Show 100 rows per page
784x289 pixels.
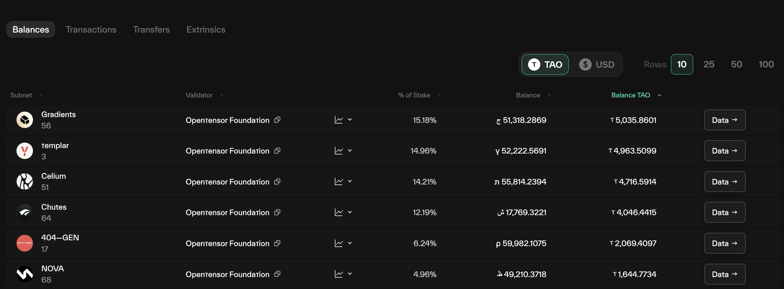766,65
